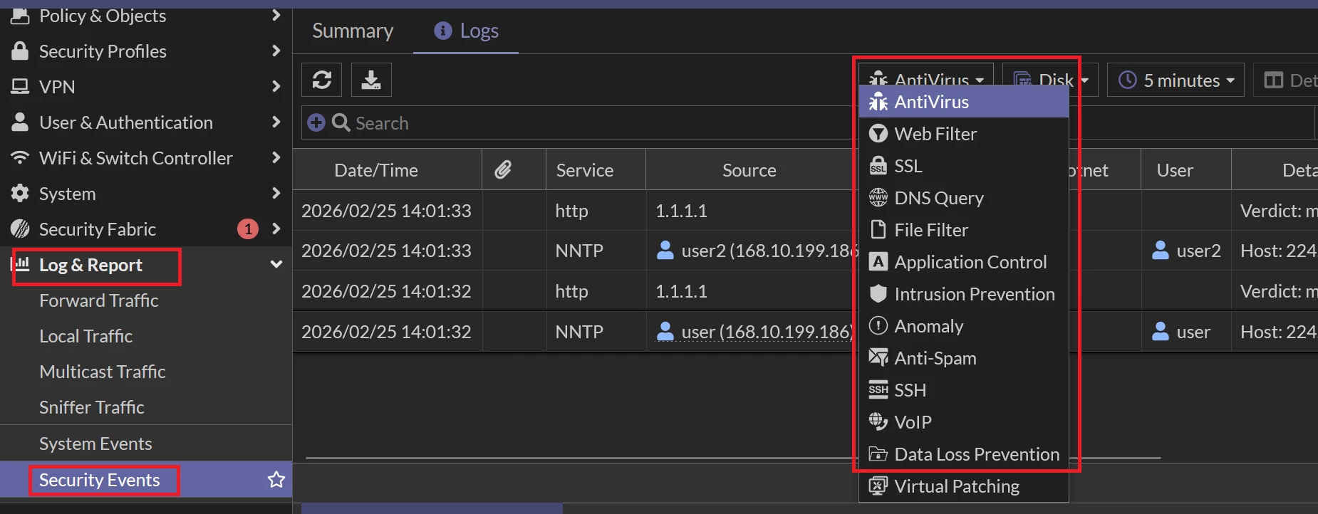The height and width of the screenshot is (514, 1318).
Task: Click the refresh logs icon button
Action: point(322,80)
